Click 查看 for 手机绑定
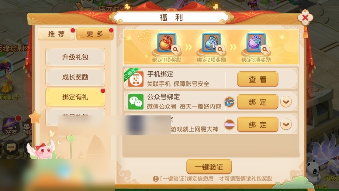 tap(257, 79)
